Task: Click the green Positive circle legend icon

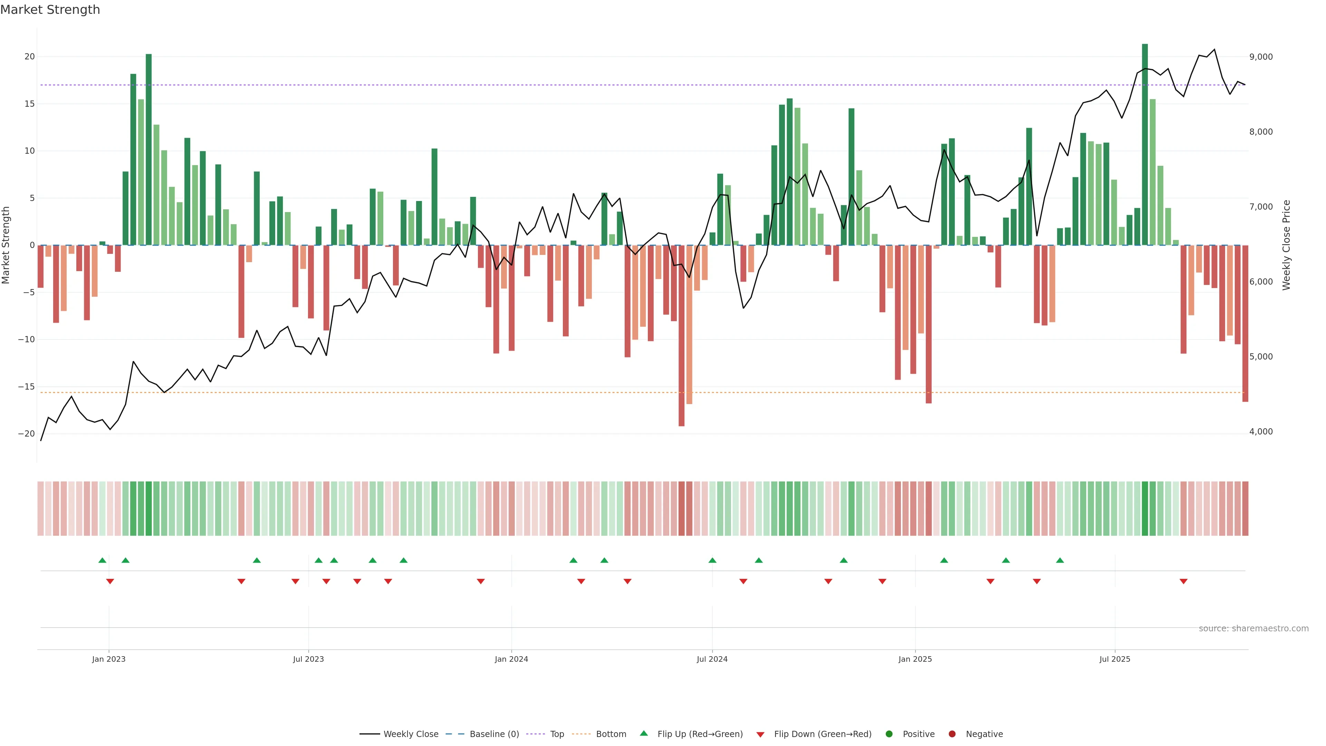Action: [889, 734]
